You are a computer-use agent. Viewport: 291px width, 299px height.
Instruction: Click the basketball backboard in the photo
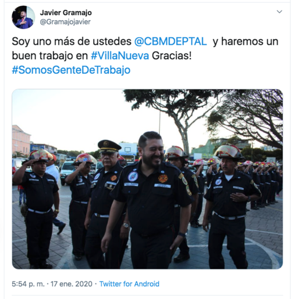pos(127,149)
